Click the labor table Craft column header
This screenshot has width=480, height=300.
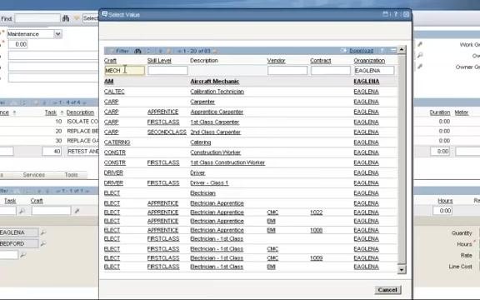(37, 201)
